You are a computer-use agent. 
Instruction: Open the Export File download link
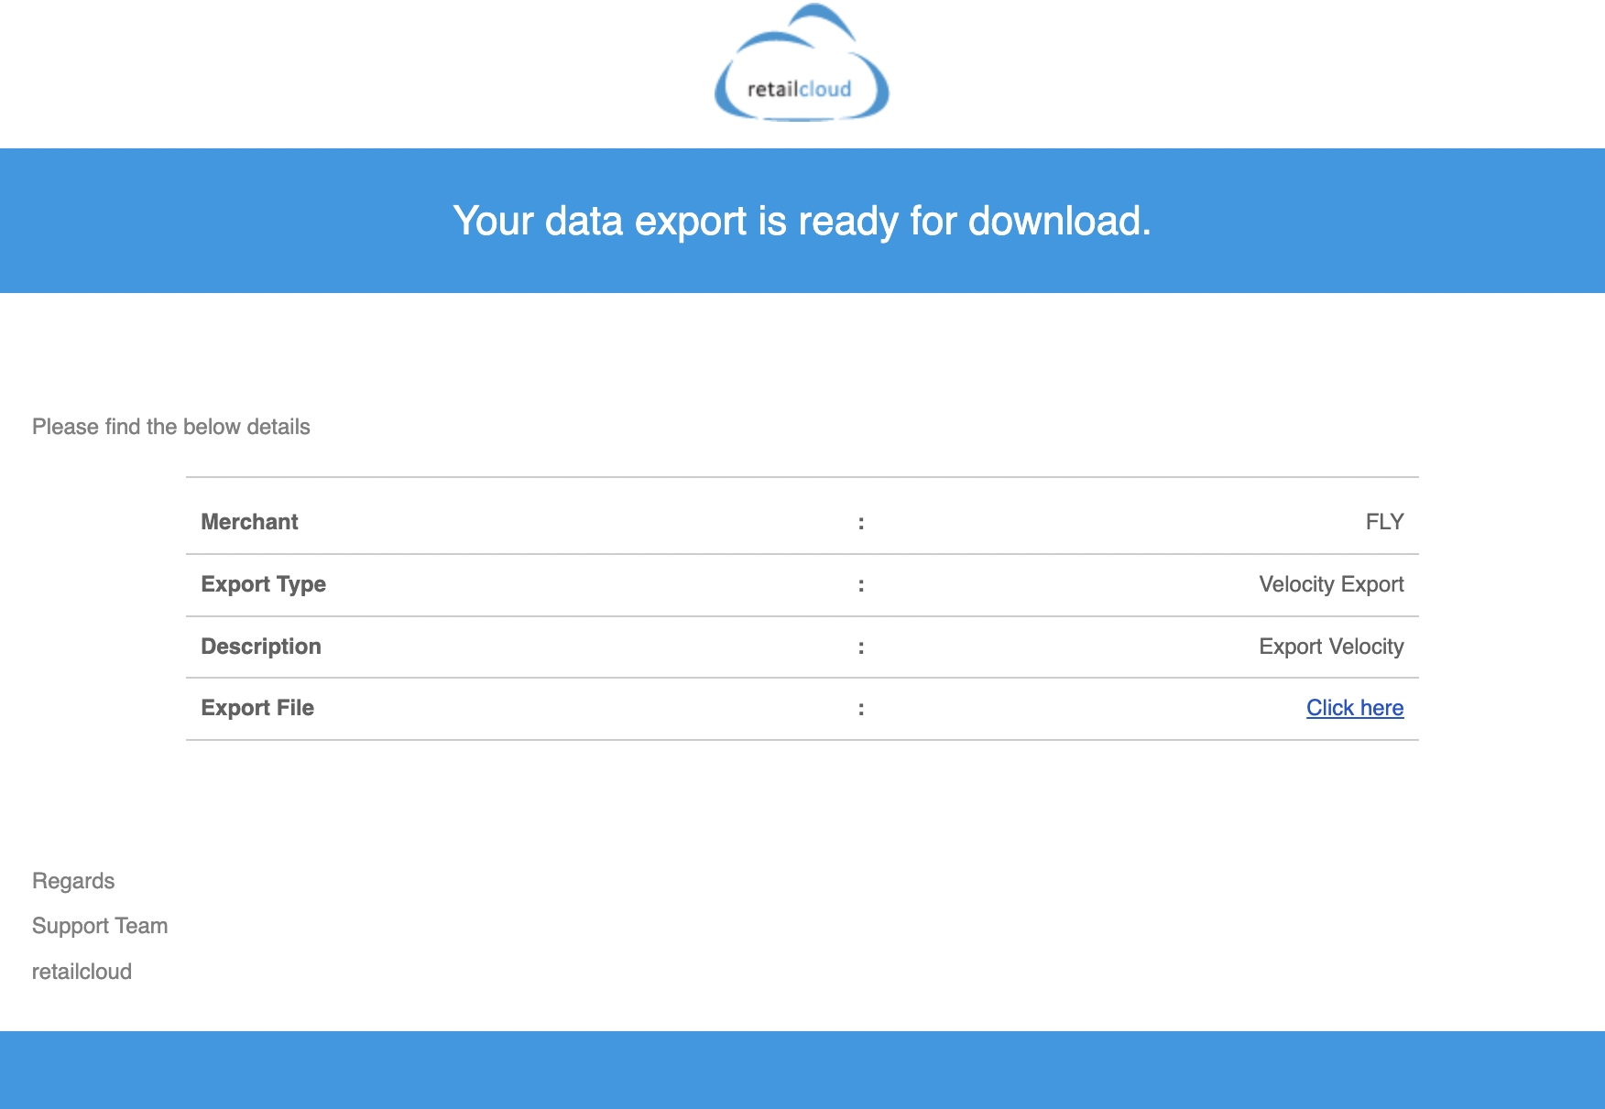click(1354, 707)
